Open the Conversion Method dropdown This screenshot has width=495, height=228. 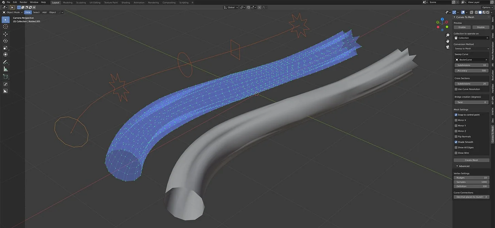pyautogui.click(x=471, y=49)
